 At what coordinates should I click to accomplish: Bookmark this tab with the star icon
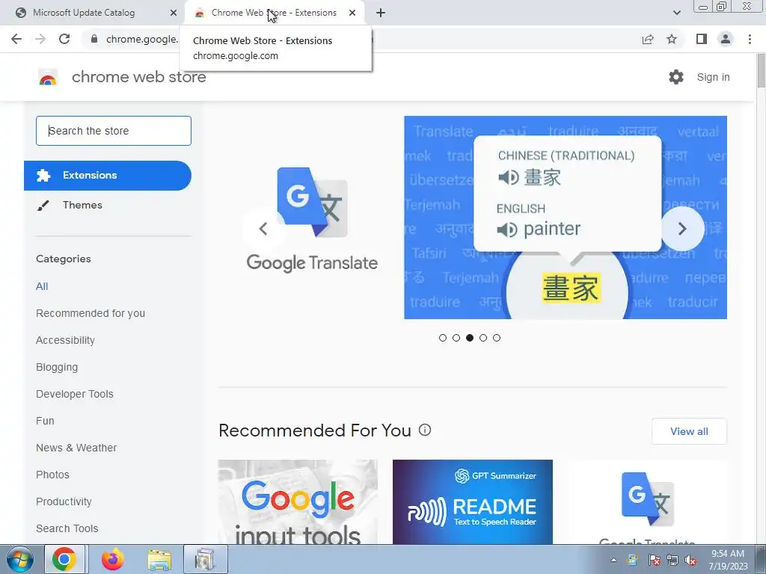coord(672,39)
